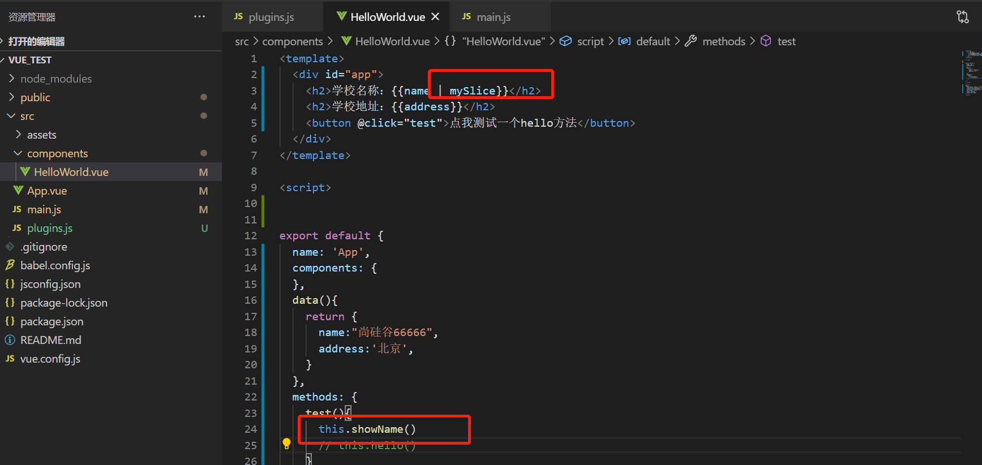The image size is (982, 465).
Task: Click the wrench icon before methods breadcrumb
Action: click(x=691, y=41)
